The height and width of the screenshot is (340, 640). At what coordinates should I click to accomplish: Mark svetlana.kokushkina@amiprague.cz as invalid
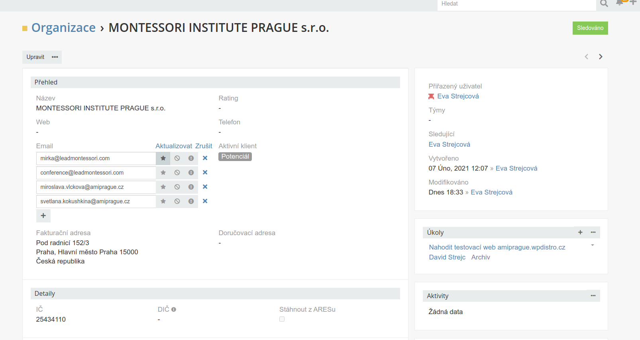point(191,201)
